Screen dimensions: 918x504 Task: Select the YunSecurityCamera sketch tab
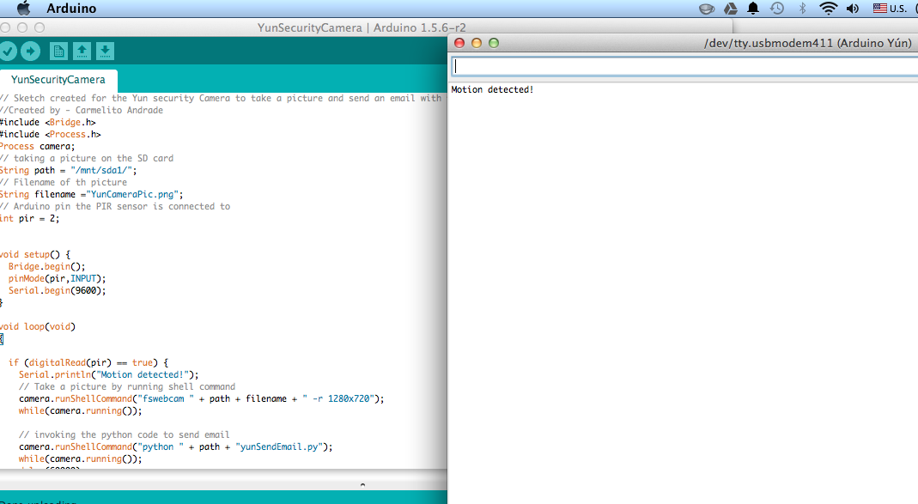pos(58,80)
